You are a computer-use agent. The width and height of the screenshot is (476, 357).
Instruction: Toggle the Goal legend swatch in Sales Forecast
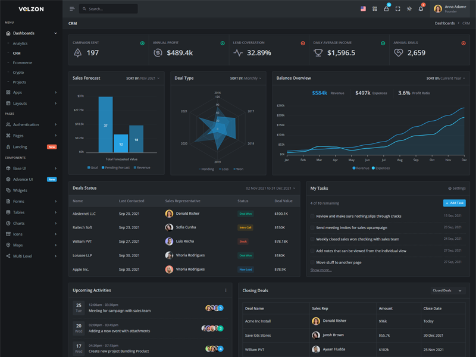point(89,168)
